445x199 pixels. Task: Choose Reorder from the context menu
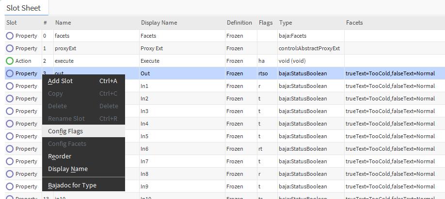tap(60, 156)
